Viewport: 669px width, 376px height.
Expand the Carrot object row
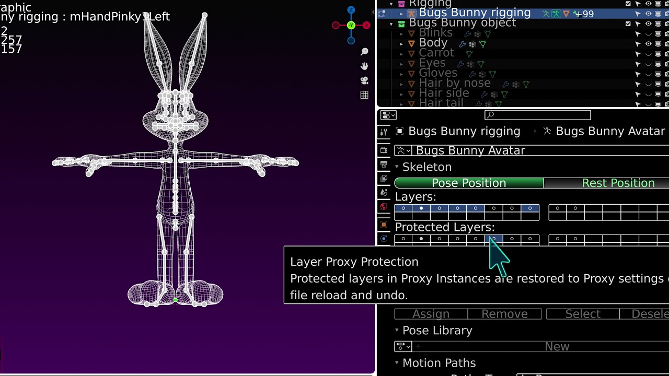coord(401,54)
